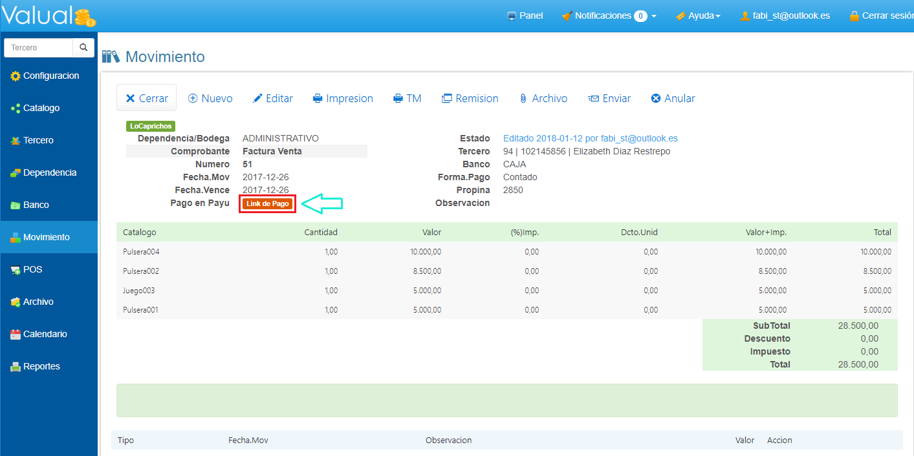
Task: Click the green LoCaprichos label
Action: tap(151, 127)
